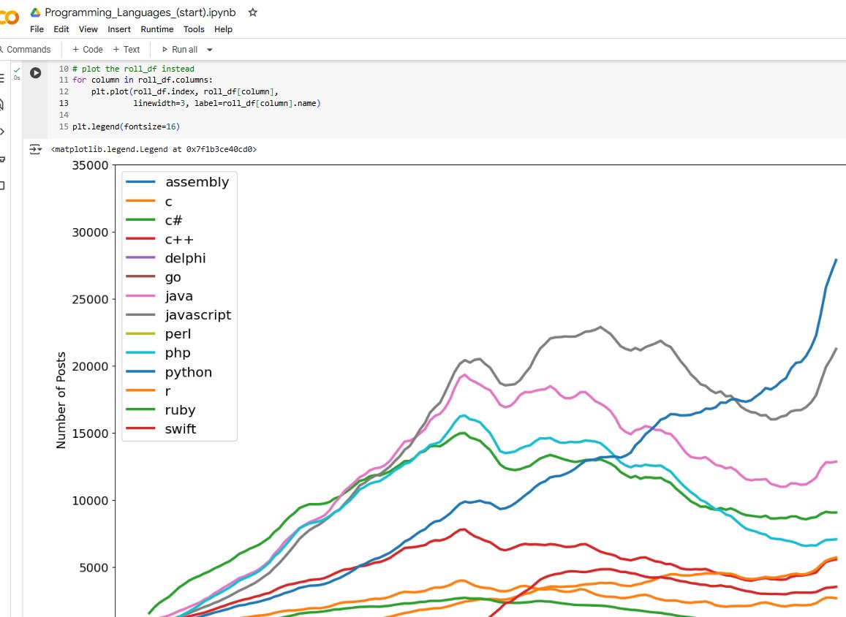Open the File menu
The image size is (846, 617).
coord(37,29)
